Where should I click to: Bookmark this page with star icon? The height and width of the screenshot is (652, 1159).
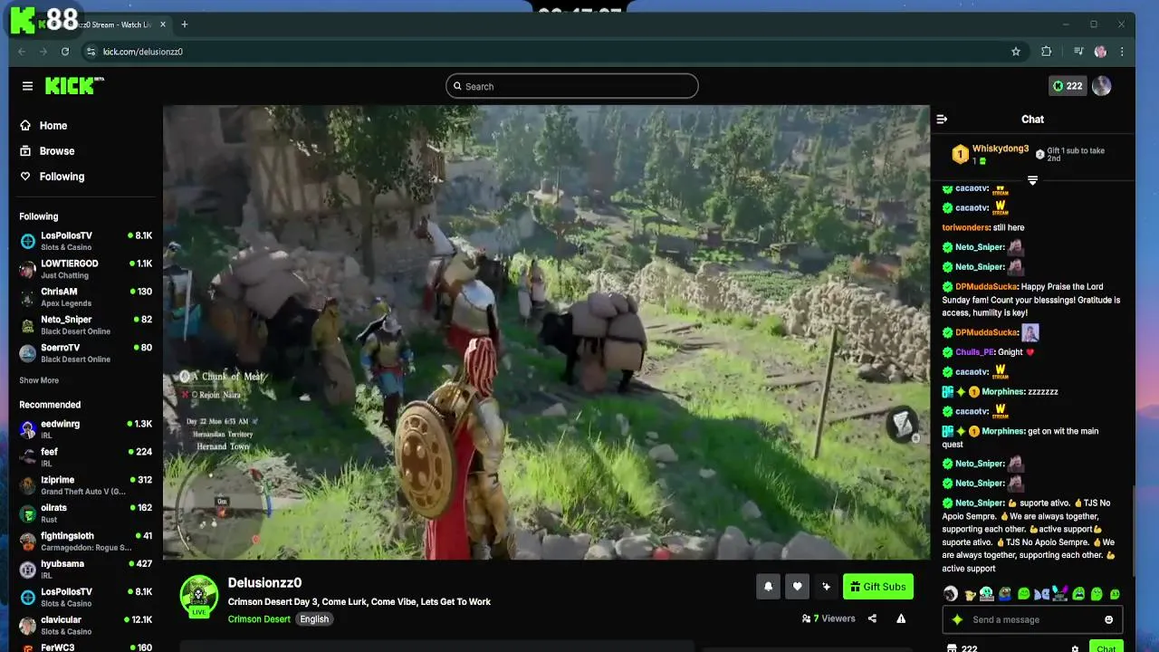point(1016,52)
